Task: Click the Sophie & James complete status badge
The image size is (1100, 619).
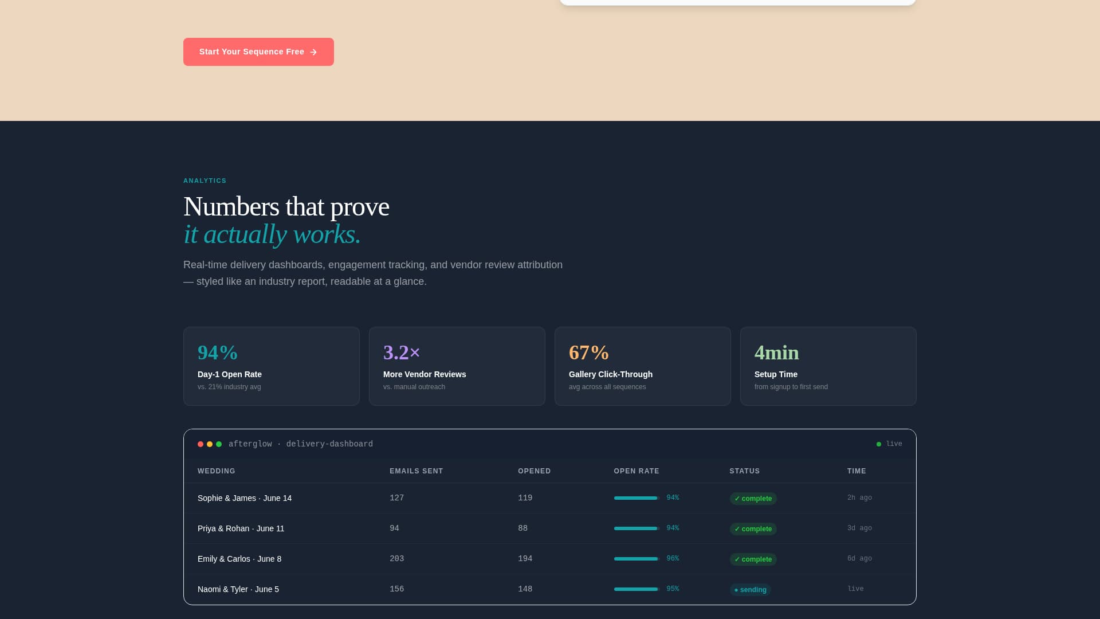Action: [753, 499]
